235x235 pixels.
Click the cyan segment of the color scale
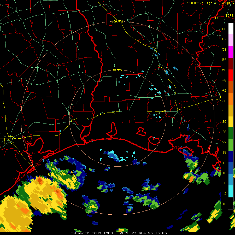coord(231,191)
